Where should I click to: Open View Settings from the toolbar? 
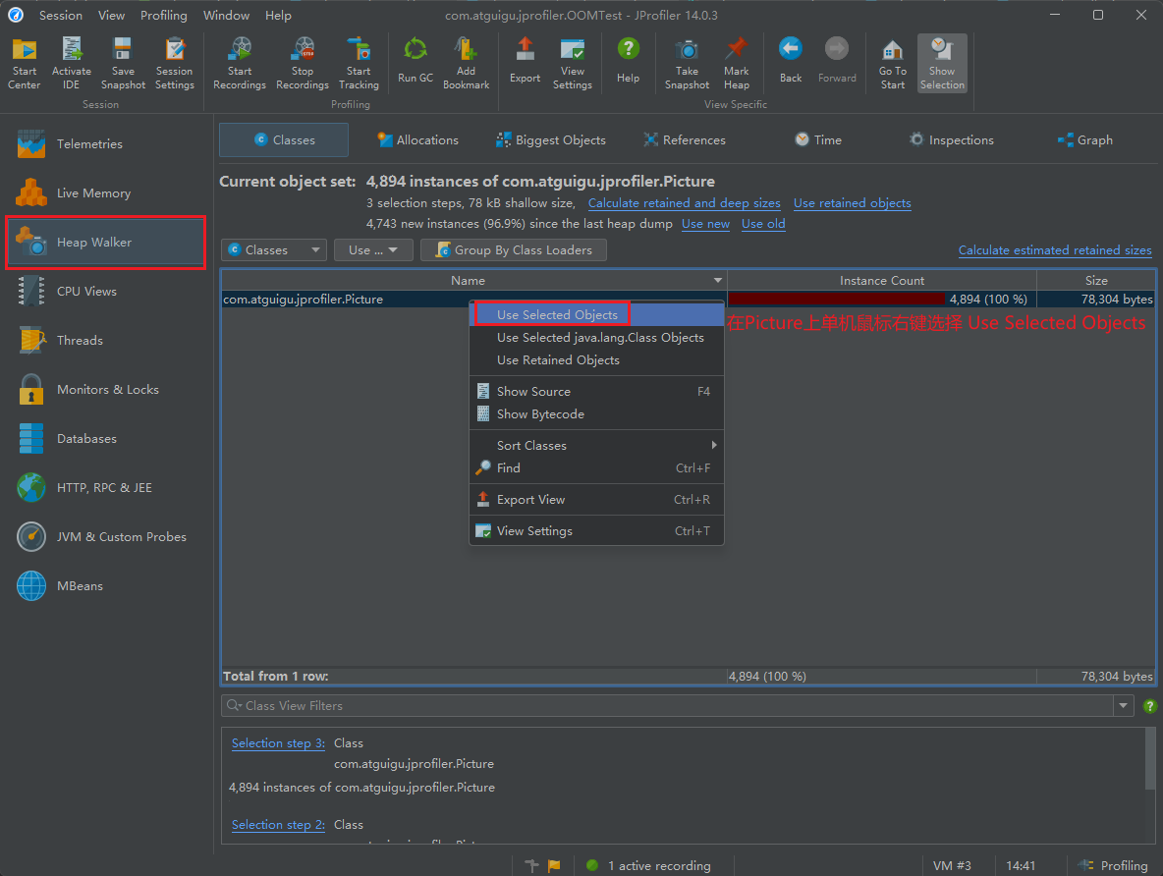(x=572, y=64)
